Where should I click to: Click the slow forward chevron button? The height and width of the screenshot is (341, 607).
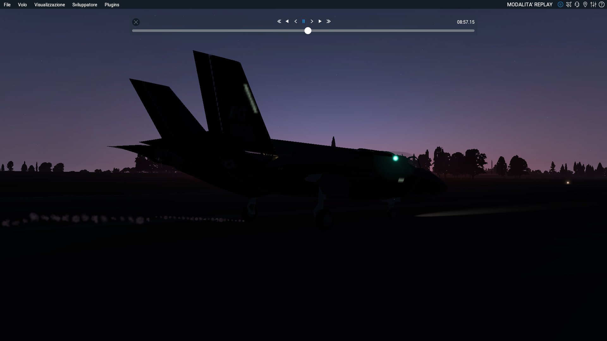pos(312,21)
